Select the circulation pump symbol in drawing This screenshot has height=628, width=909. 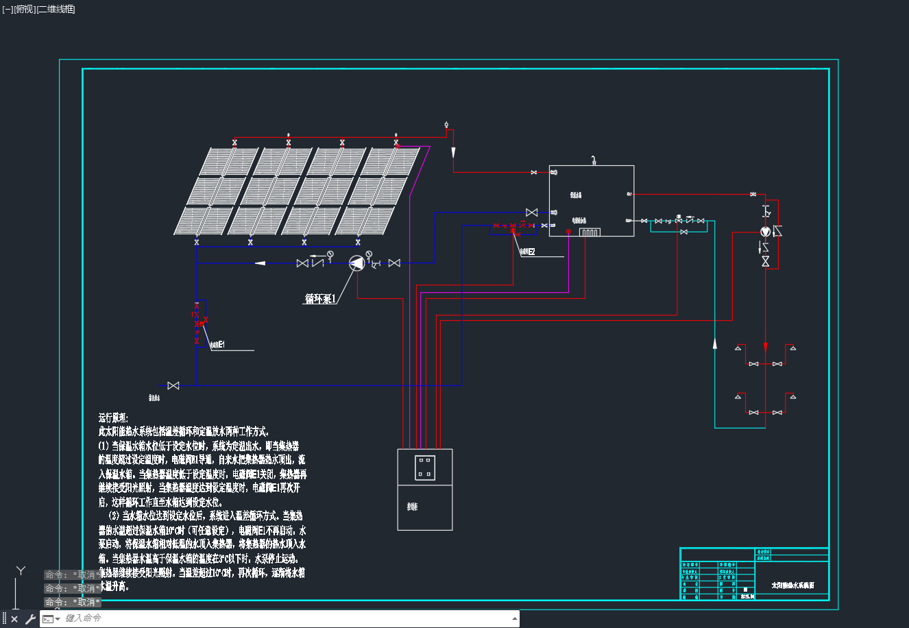coord(356,263)
